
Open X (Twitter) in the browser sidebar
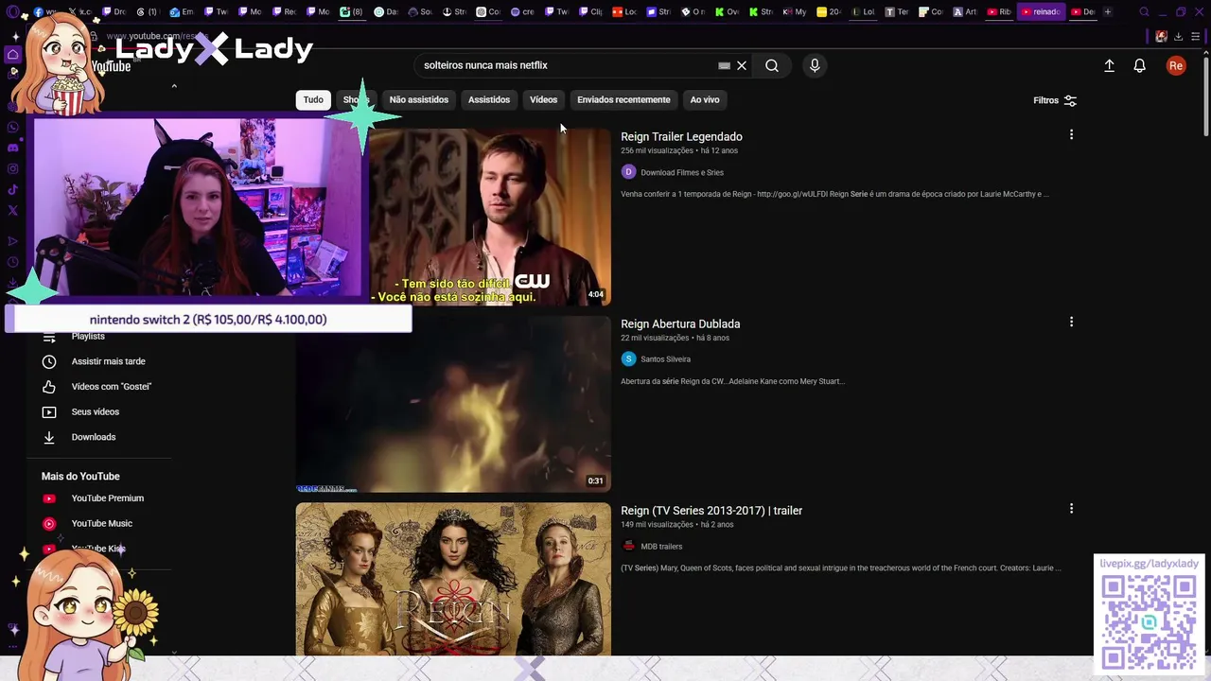13,211
